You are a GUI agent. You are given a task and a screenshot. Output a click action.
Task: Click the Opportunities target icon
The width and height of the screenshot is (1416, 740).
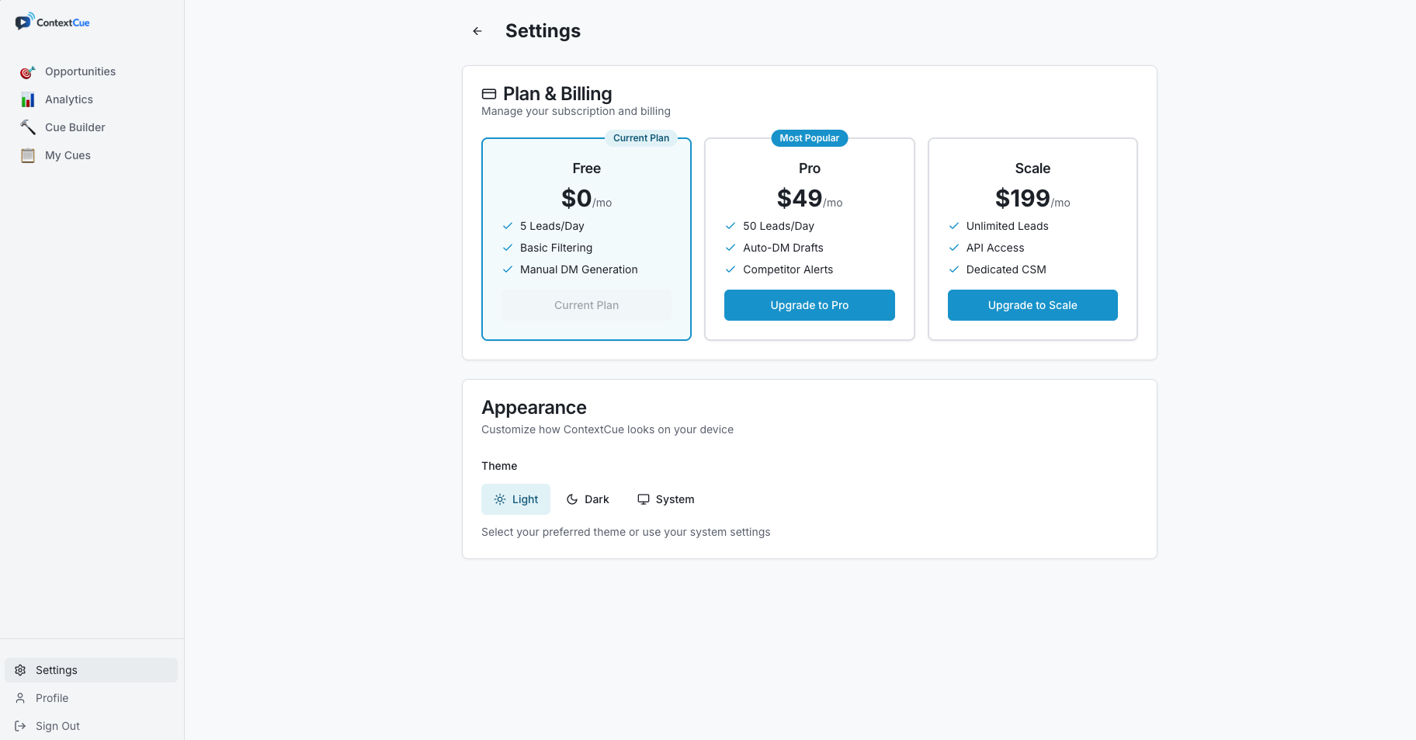point(28,72)
